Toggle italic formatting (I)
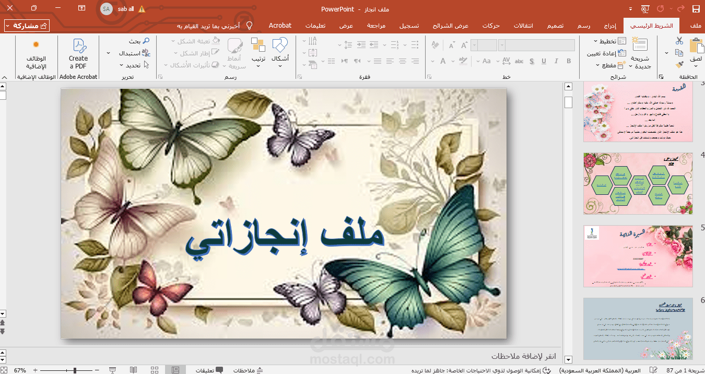 click(x=556, y=61)
